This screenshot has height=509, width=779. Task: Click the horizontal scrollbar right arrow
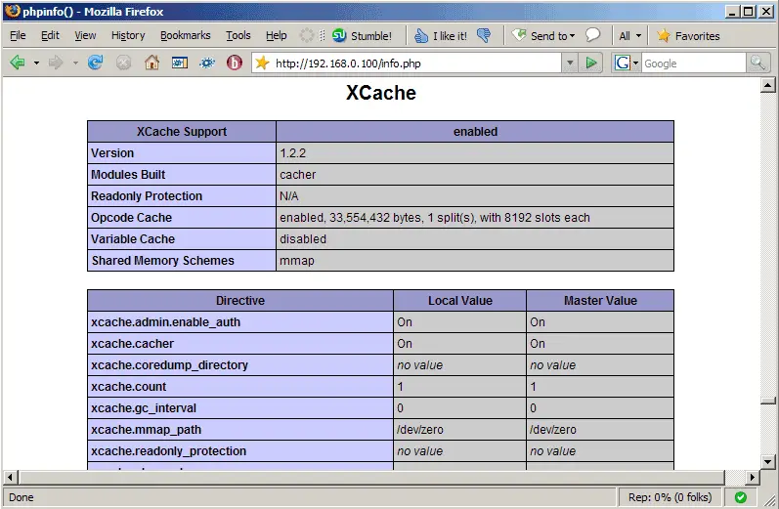(753, 477)
